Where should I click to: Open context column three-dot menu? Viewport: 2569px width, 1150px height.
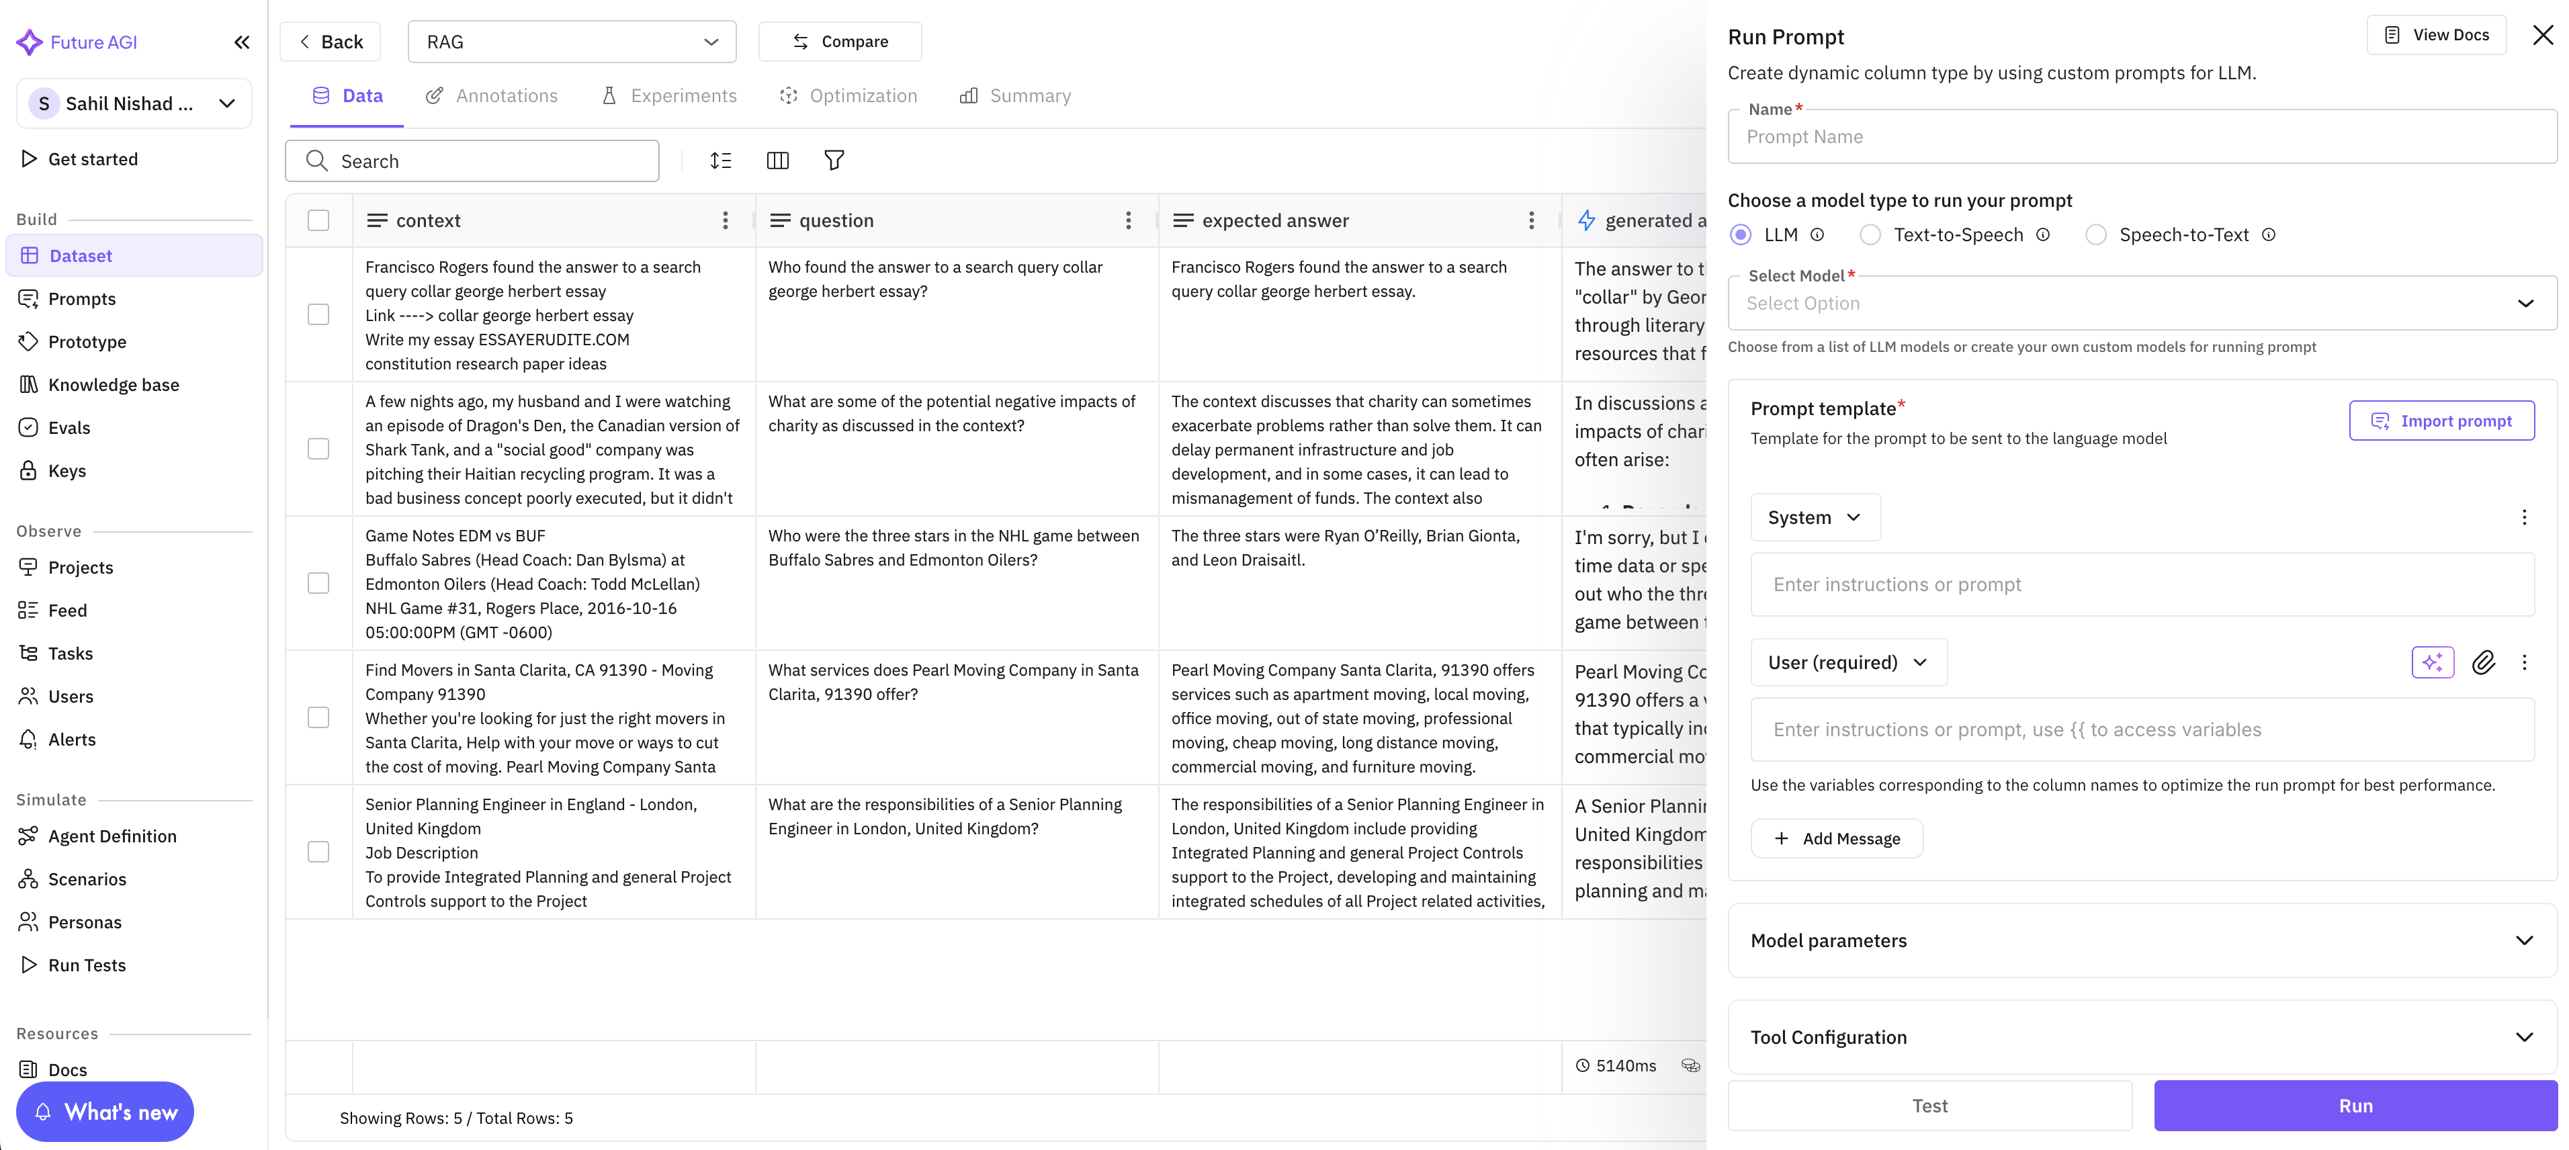pos(725,220)
